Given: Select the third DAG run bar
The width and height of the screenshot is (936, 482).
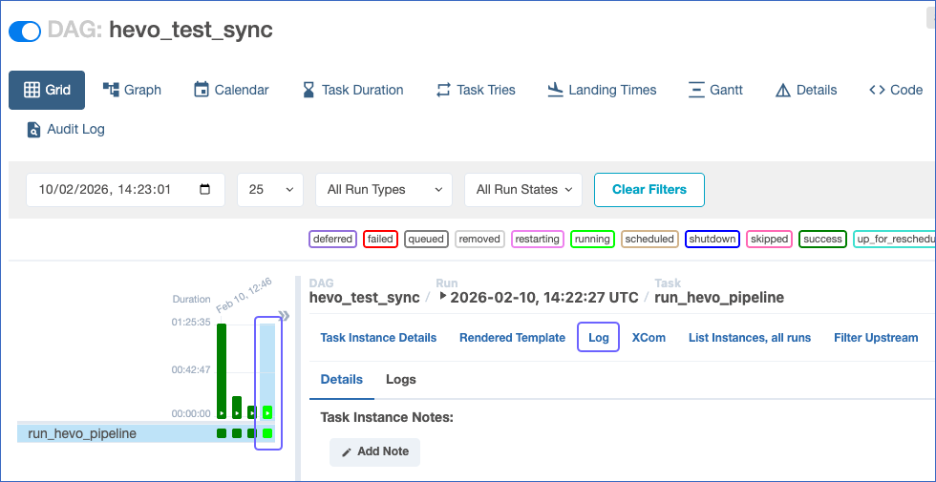Looking at the screenshot, I should [x=252, y=412].
